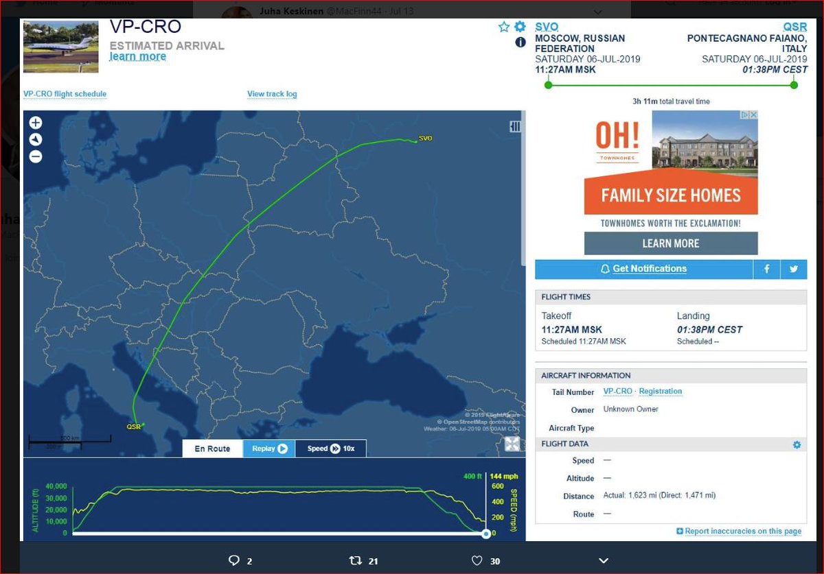824x574 pixels.
Task: Open the Registration link
Action: 661,392
